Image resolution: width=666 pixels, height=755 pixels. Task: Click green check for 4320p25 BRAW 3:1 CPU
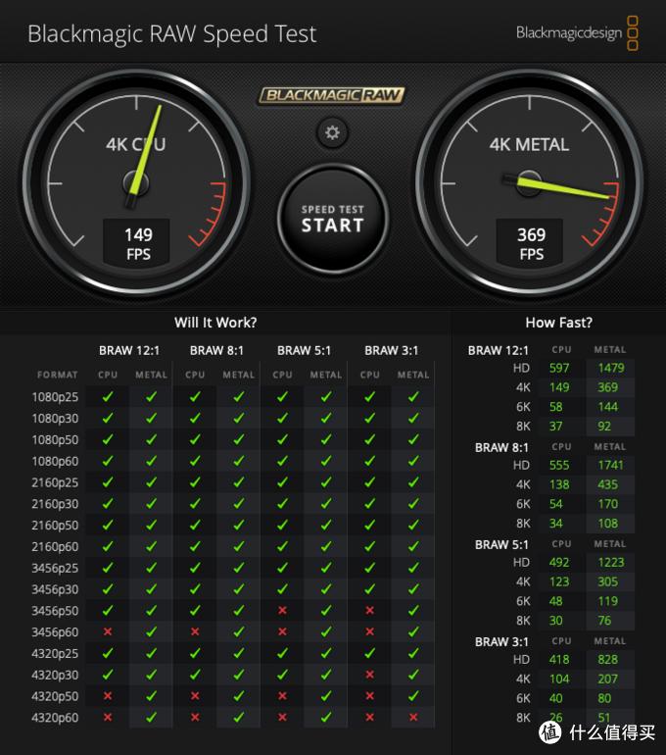(x=370, y=653)
